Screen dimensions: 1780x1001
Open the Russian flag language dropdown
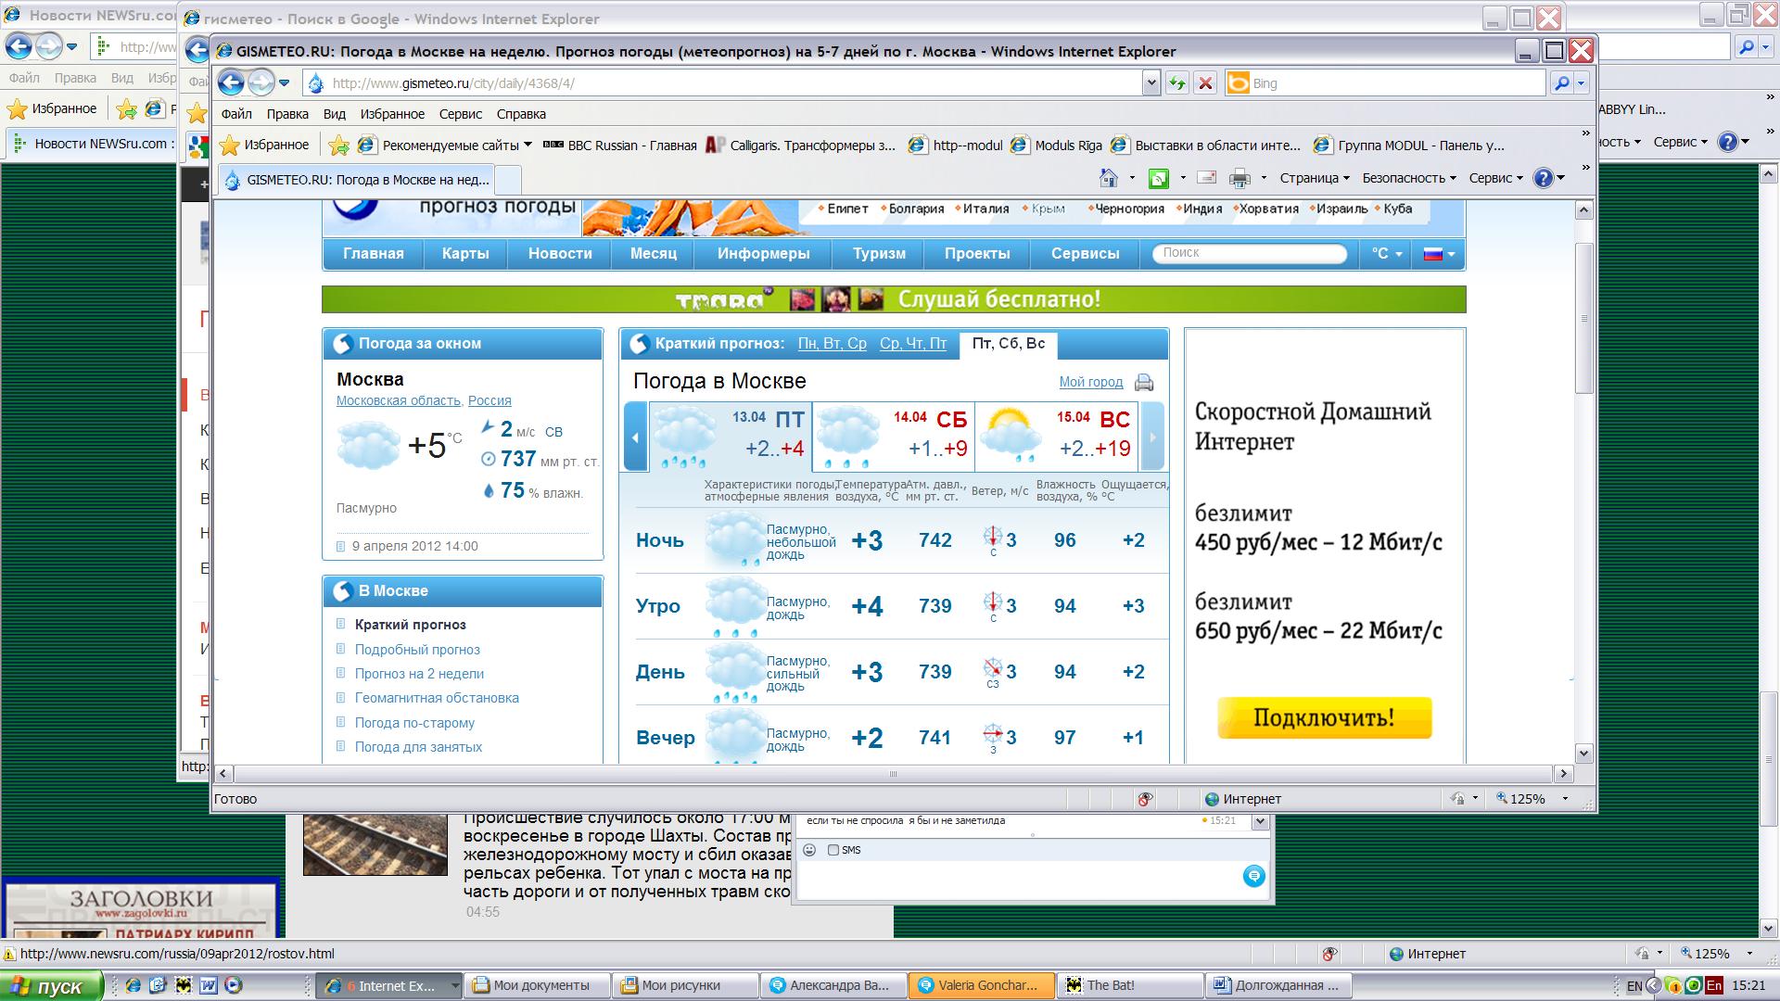coord(1439,254)
